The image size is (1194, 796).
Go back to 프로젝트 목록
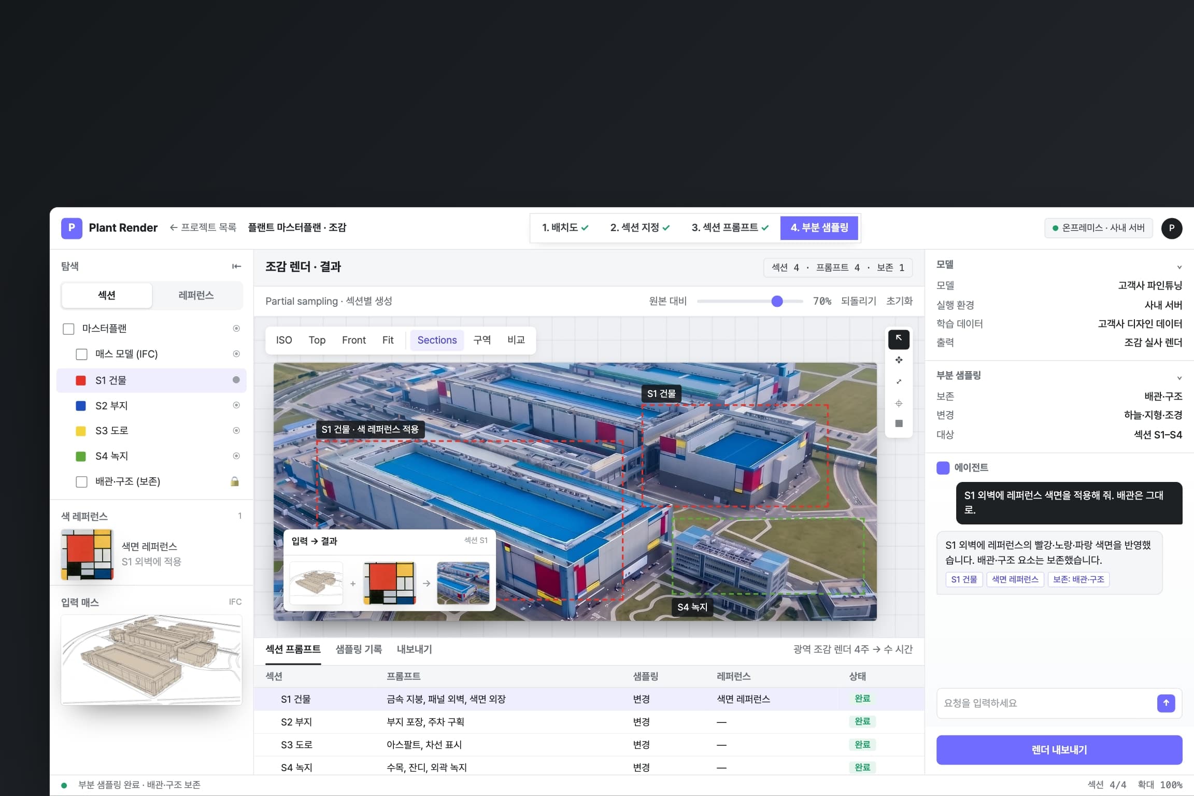[x=203, y=228]
